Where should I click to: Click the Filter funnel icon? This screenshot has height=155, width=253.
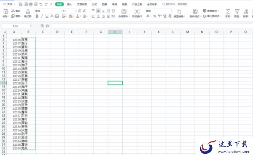pyautogui.click(x=237, y=11)
